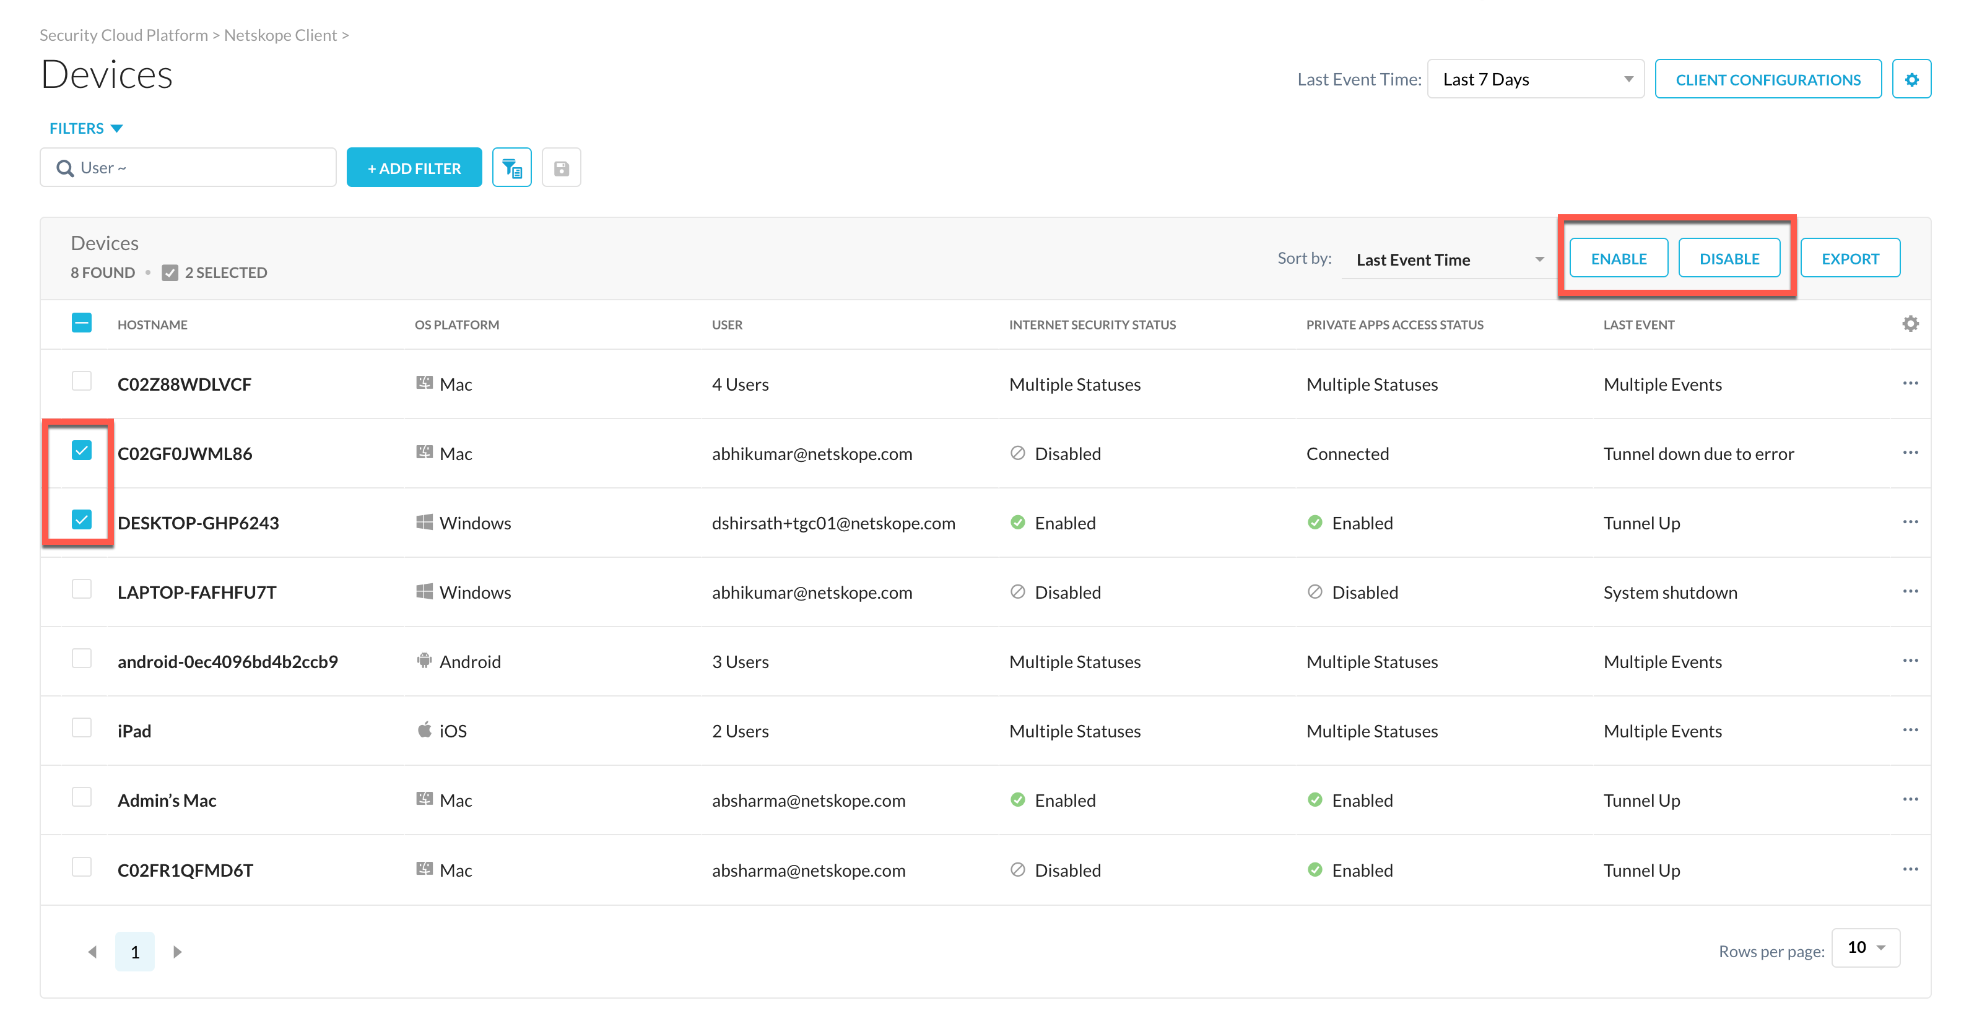Click the Mac OS icon for C02Z88WDLVCF
Image resolution: width=1969 pixels, height=1029 pixels.
[x=424, y=383]
